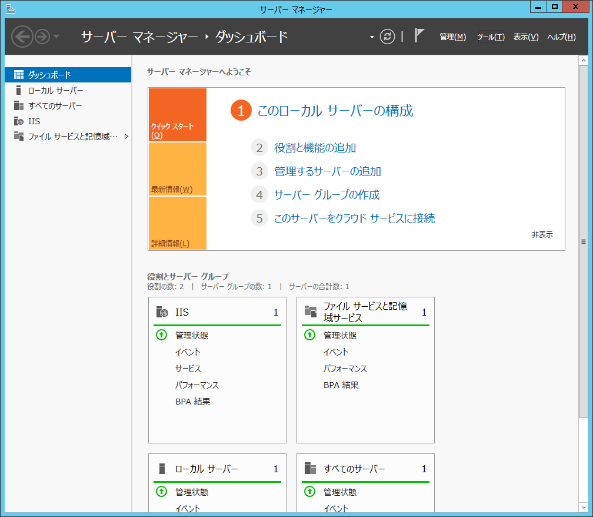Open the IIS tile title
The width and height of the screenshot is (593, 517).
coord(182,312)
